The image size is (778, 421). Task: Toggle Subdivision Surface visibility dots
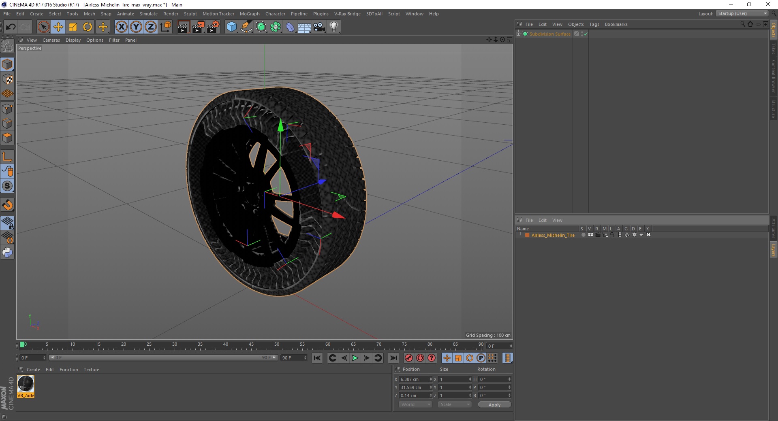click(582, 34)
